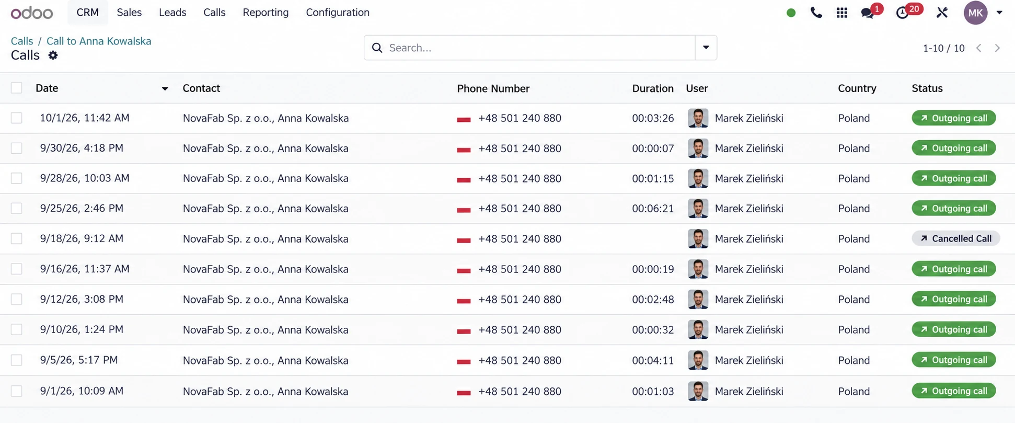The width and height of the screenshot is (1015, 423).
Task: Open the Leads menu
Action: (172, 13)
